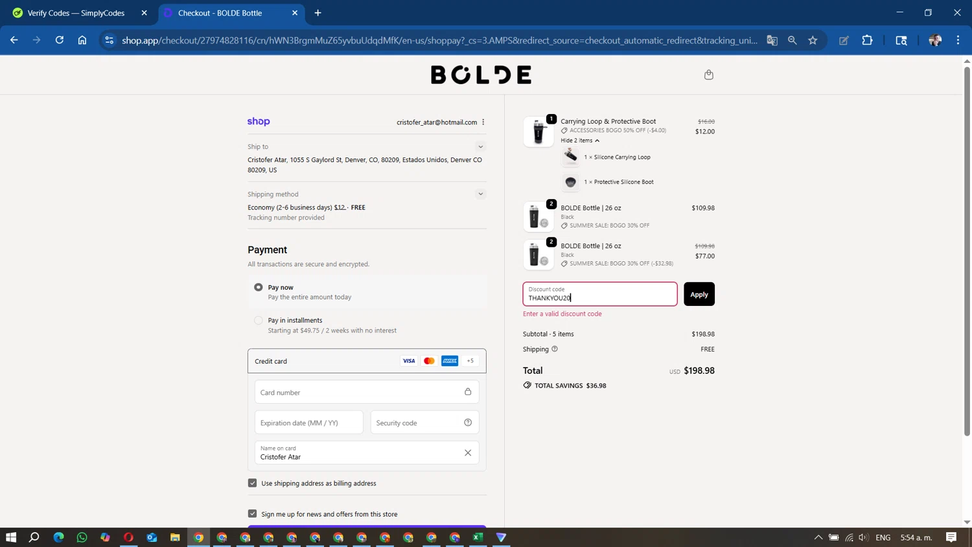
Task: Open Excel from taskbar
Action: click(478, 537)
